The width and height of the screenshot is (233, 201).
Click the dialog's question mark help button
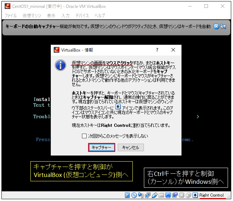tap(157, 50)
